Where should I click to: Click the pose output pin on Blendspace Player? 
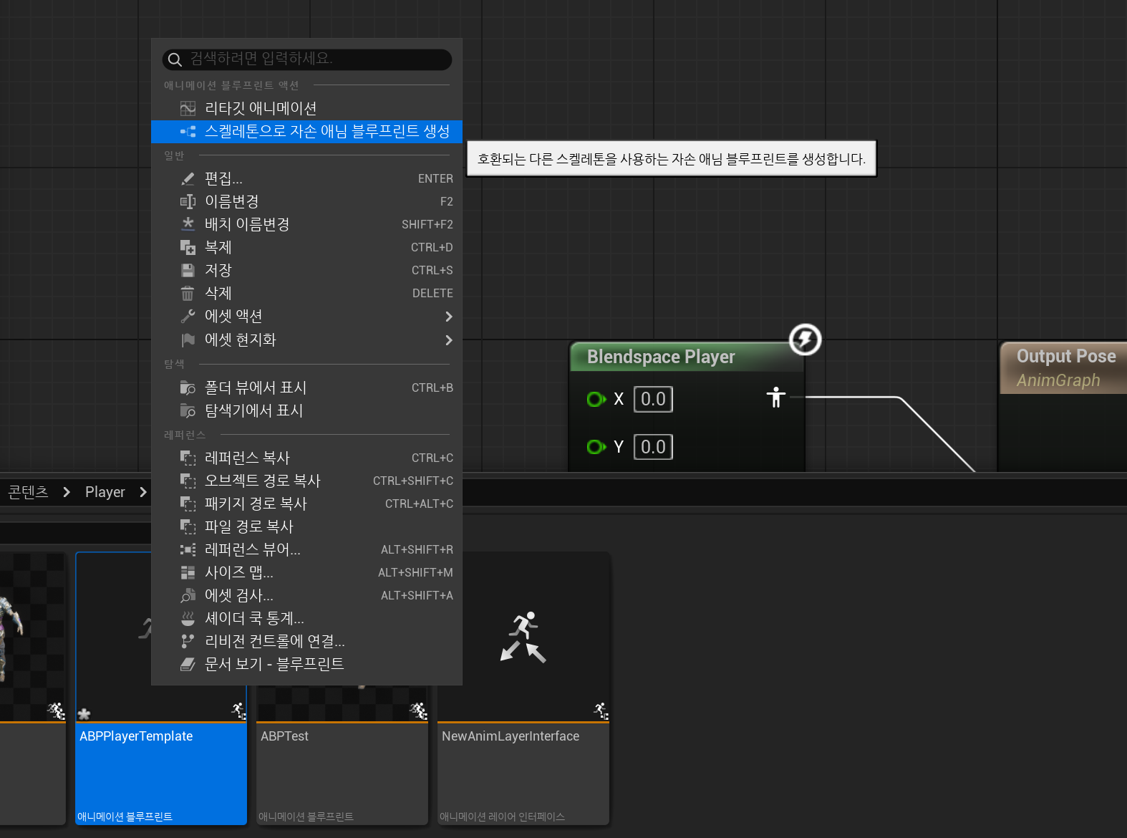(x=775, y=397)
